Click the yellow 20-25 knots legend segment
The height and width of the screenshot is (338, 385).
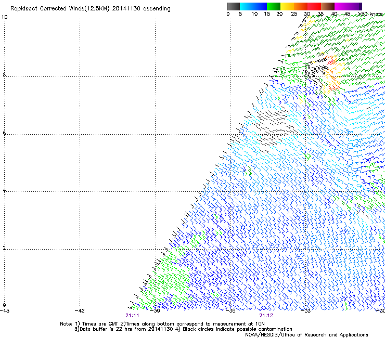pyautogui.click(x=287, y=6)
